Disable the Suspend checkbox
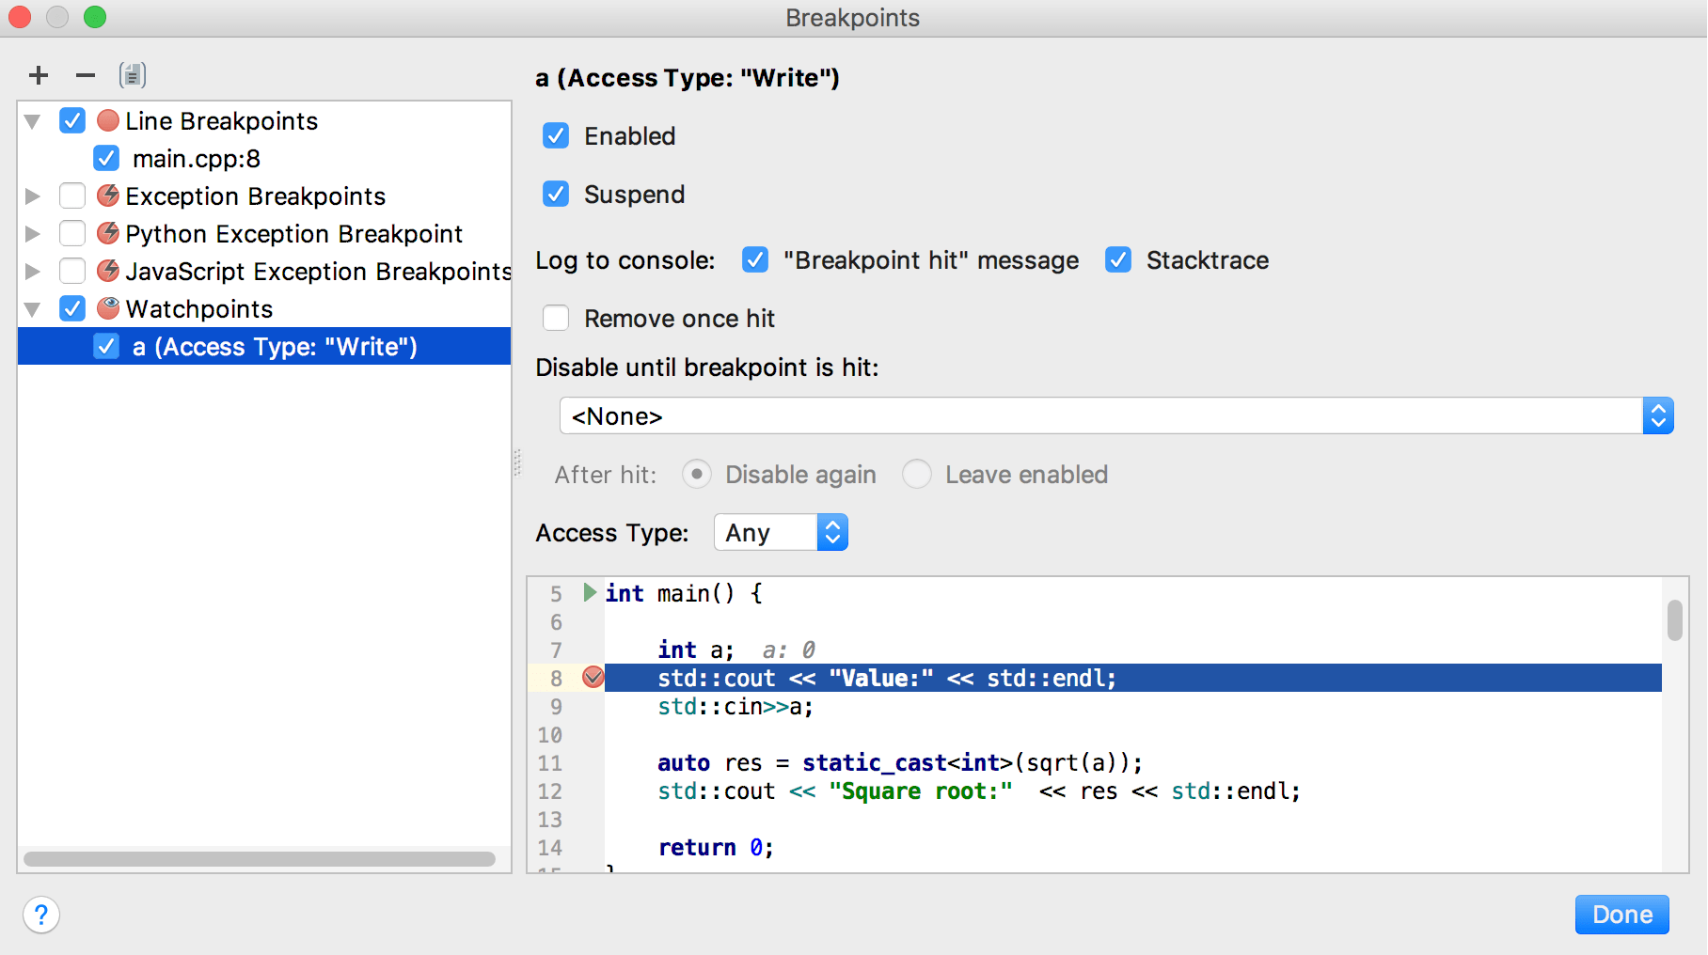Viewport: 1708px width, 955px height. 556,195
